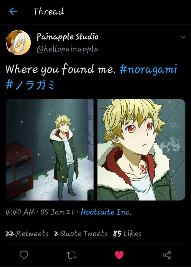Unlike the tweet via the pink heart

pyautogui.click(x=119, y=255)
